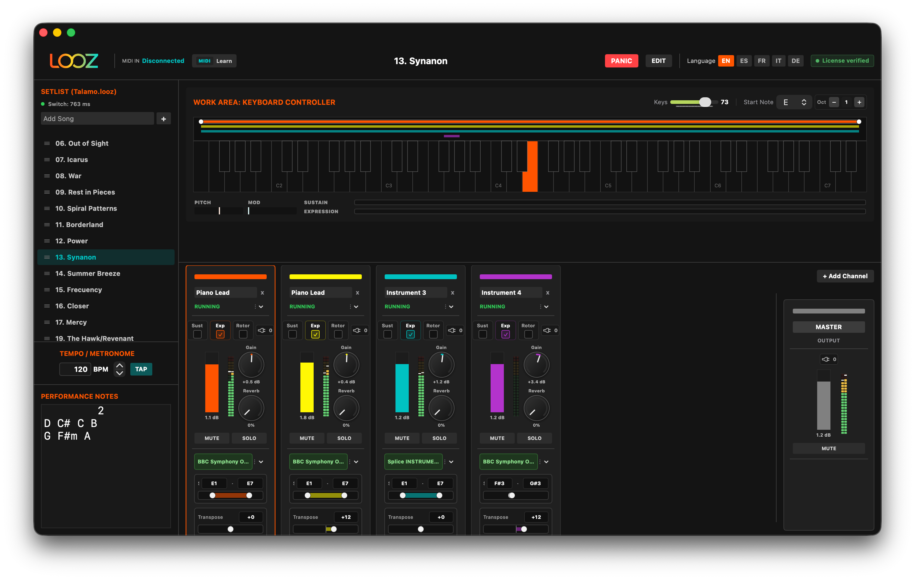Toggle Rotor checkbox on Instrument 4 channel
The width and height of the screenshot is (915, 580).
click(x=528, y=335)
